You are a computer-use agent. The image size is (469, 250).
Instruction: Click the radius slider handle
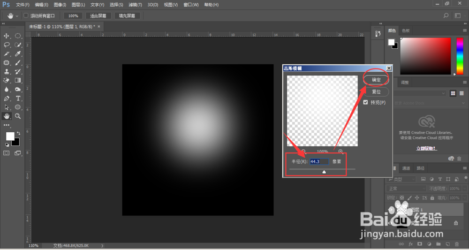(x=324, y=172)
